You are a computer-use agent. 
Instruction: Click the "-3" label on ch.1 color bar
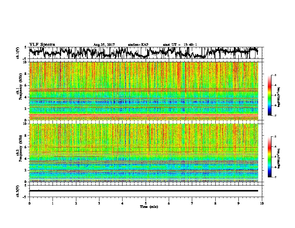click(x=275, y=75)
